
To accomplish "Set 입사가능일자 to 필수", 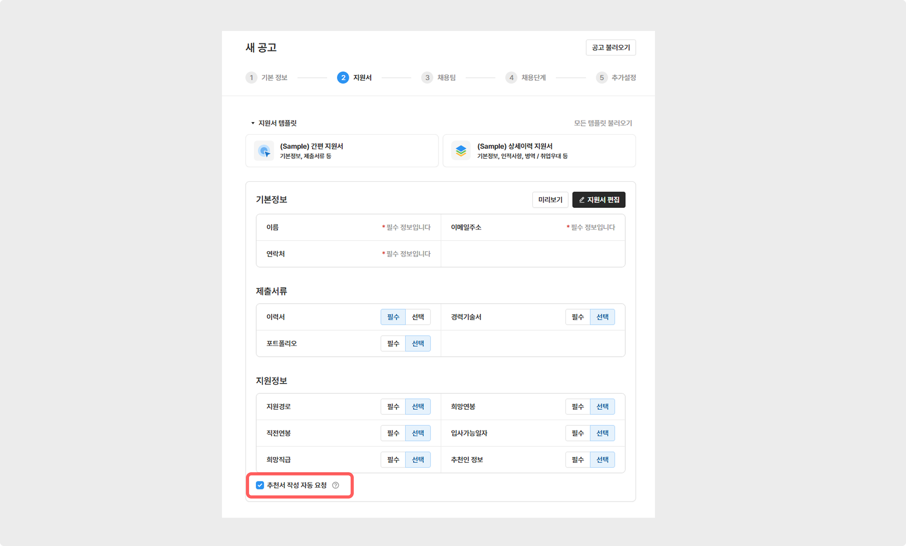I will [578, 433].
